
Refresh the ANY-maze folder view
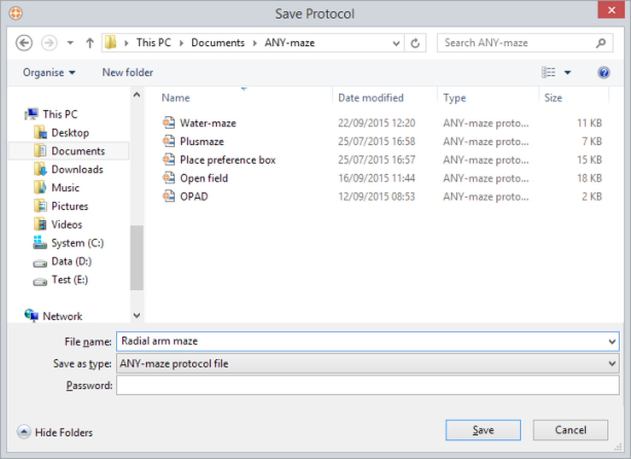click(x=415, y=43)
